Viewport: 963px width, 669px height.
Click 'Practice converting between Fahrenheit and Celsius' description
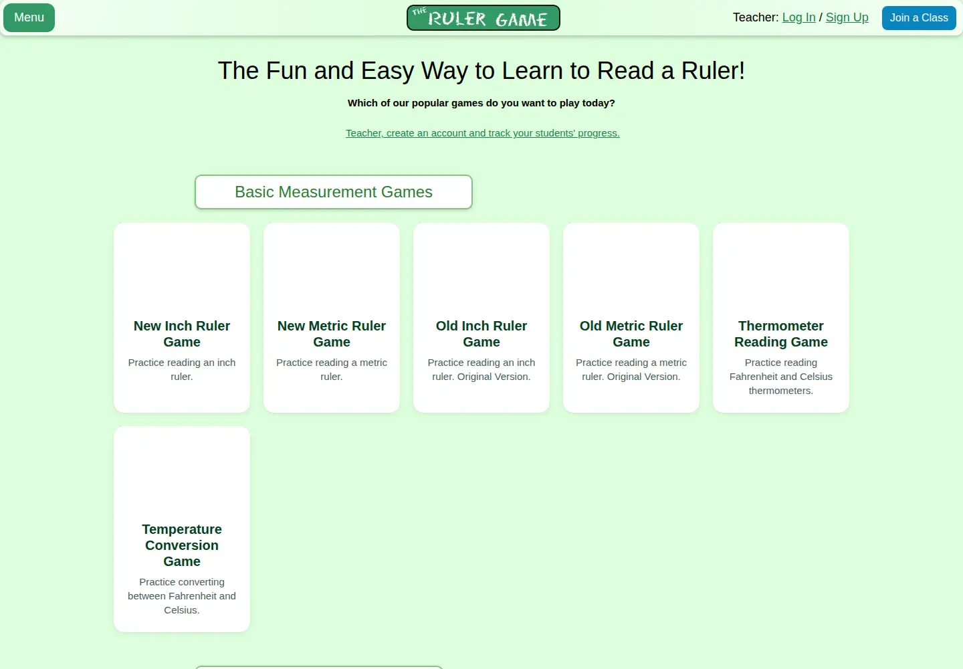[x=182, y=596]
